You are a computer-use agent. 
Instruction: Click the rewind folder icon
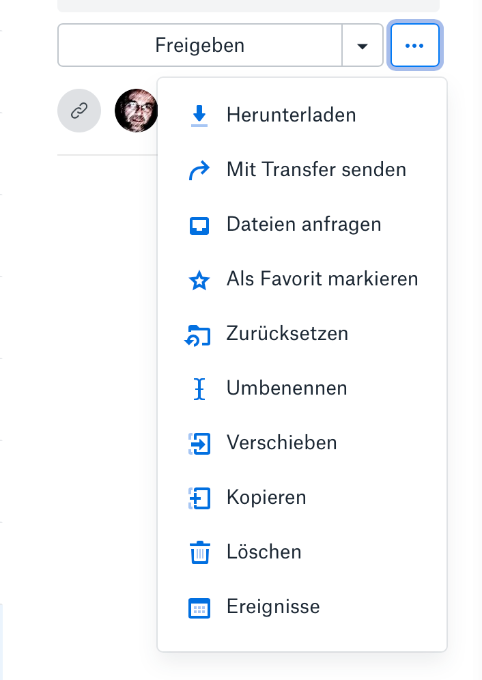[198, 335]
